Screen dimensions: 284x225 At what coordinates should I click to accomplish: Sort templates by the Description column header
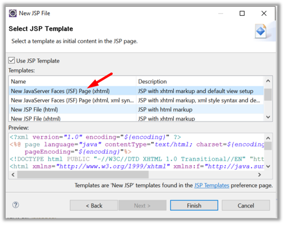[200, 81]
